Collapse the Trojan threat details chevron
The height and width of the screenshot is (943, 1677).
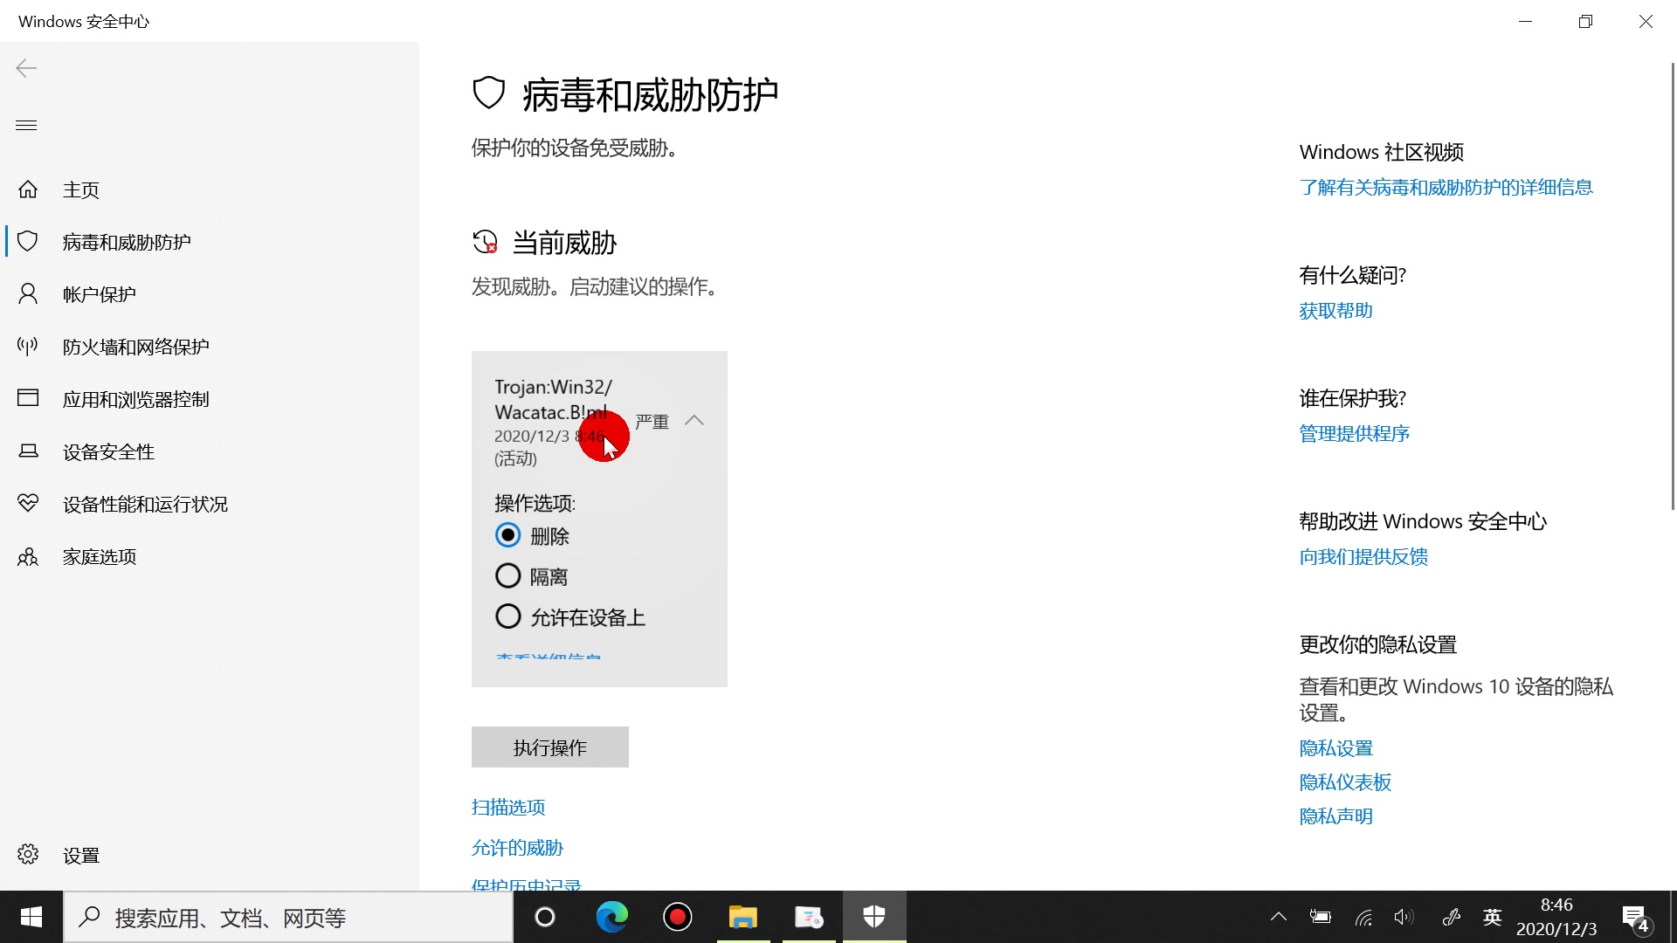[x=694, y=421]
